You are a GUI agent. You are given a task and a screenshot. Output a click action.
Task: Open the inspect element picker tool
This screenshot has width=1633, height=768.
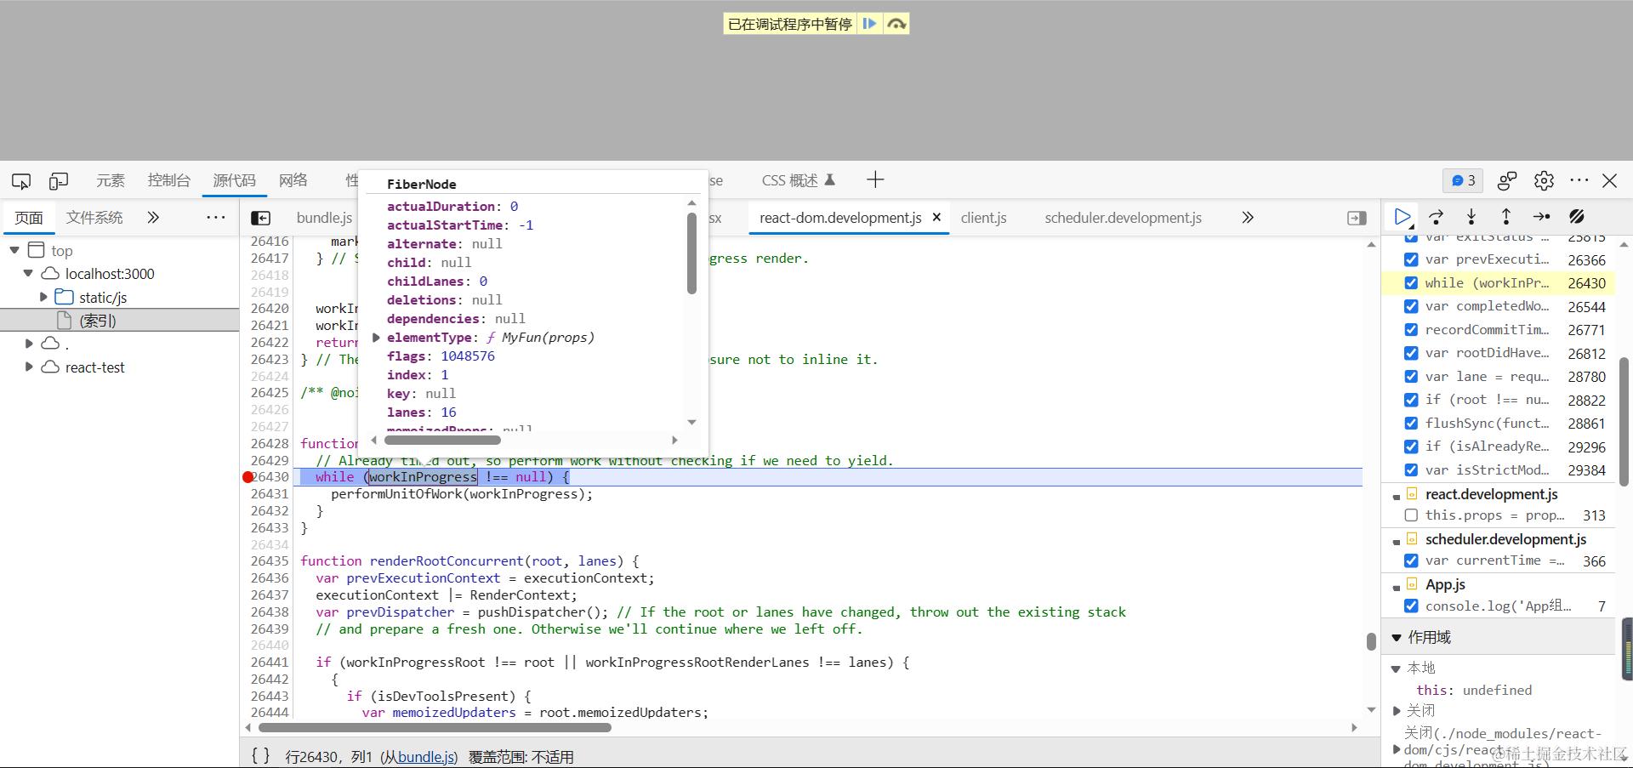click(x=21, y=181)
